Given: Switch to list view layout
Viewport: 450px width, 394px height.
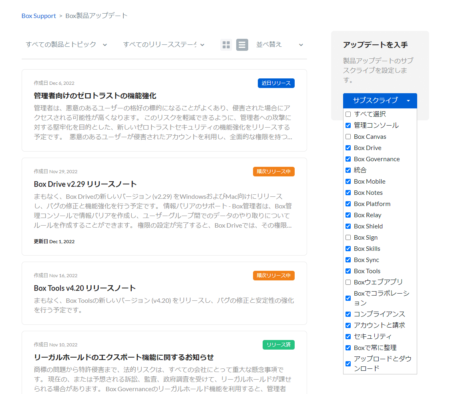Looking at the screenshot, I should click(x=242, y=45).
